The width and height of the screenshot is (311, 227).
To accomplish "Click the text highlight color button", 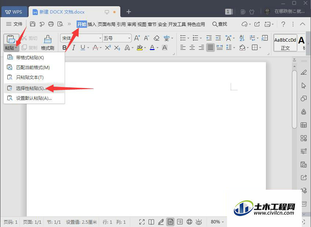I will [140, 48].
